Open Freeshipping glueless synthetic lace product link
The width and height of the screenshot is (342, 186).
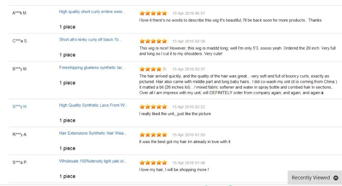[92, 67]
